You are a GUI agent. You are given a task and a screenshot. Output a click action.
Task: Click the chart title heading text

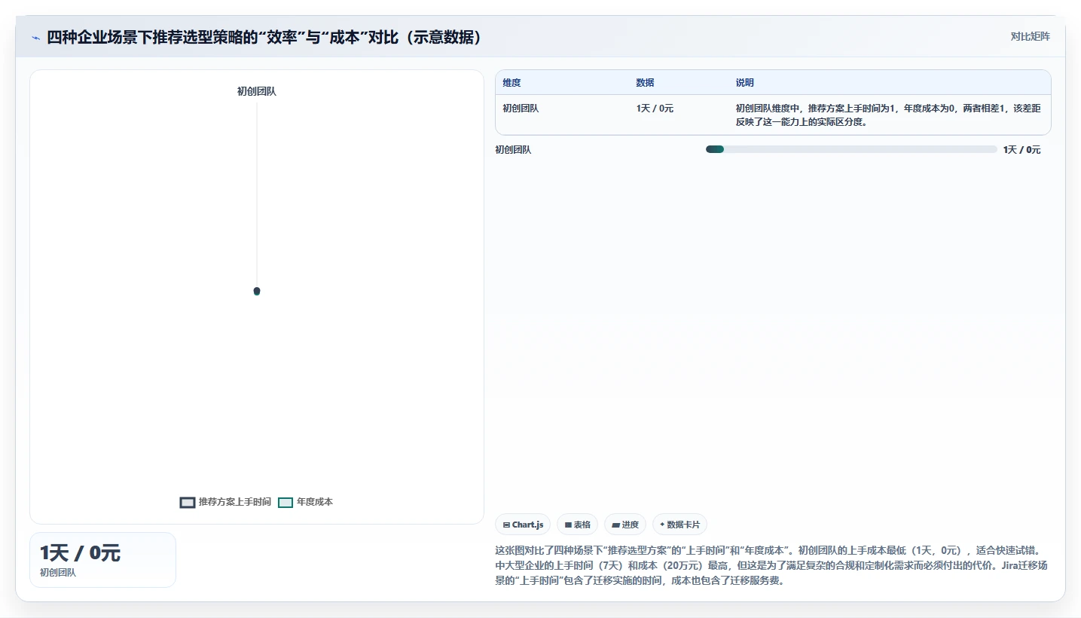click(x=264, y=38)
